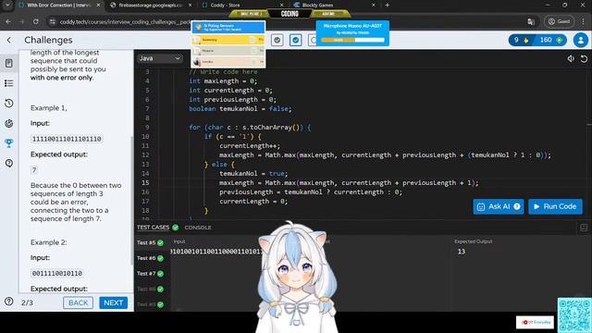Click the Ask AI button

point(499,206)
